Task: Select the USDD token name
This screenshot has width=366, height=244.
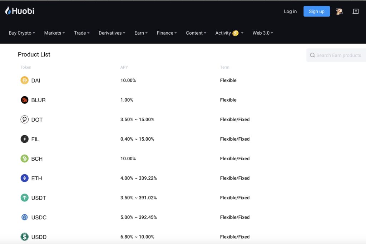Action: (39, 237)
